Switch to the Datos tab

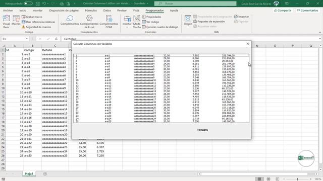[107, 11]
